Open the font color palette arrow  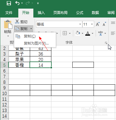[92, 33]
